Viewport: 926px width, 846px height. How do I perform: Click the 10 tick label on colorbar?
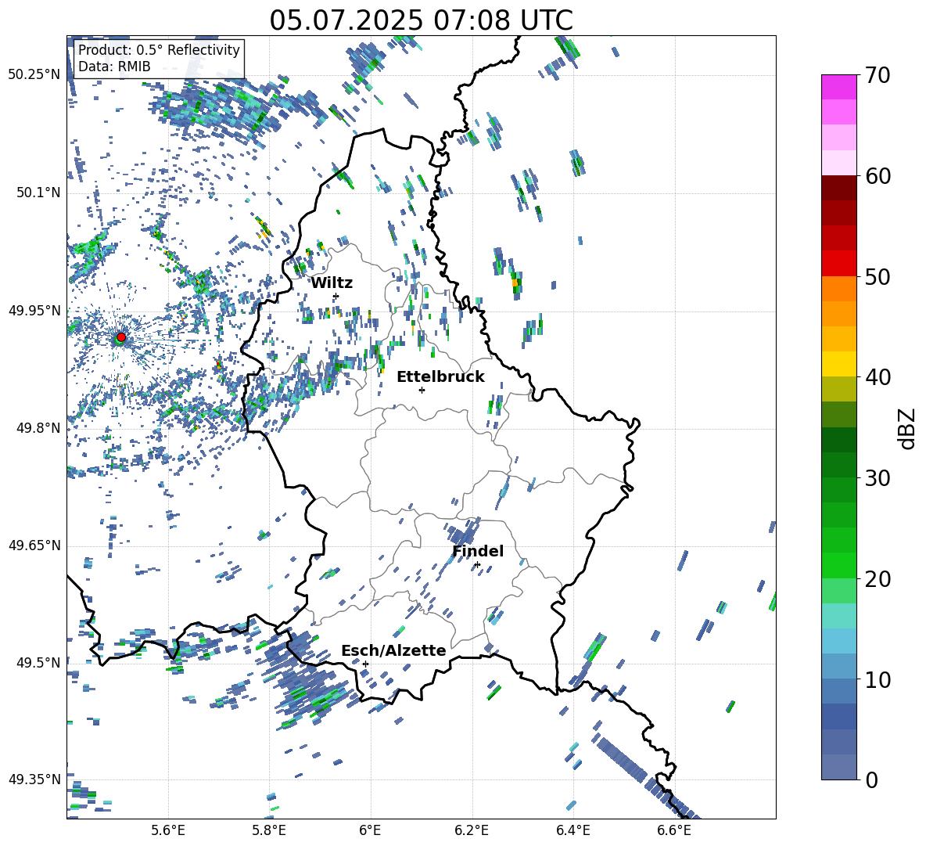click(877, 679)
